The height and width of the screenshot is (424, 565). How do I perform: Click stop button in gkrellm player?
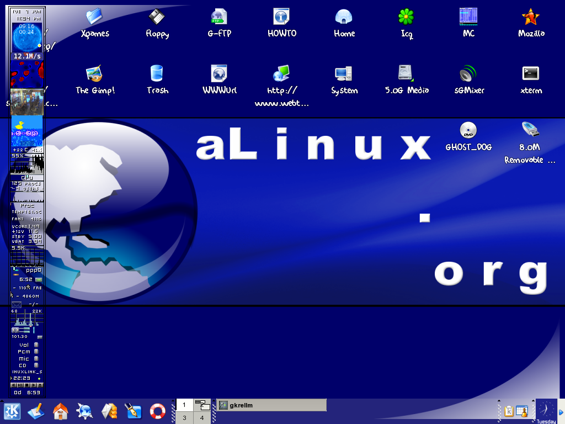[26, 385]
